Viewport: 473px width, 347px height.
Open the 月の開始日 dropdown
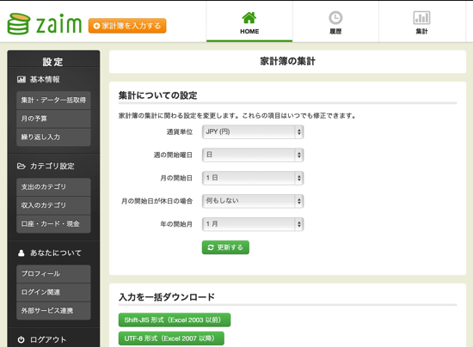coord(253,178)
